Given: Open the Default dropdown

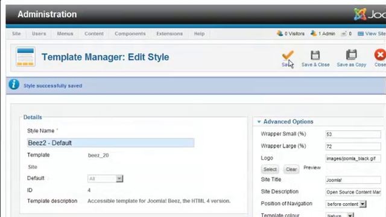Looking at the screenshot, I should 105,178.
